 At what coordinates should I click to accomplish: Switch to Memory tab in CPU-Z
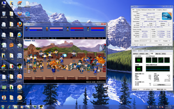tap(150, 10)
